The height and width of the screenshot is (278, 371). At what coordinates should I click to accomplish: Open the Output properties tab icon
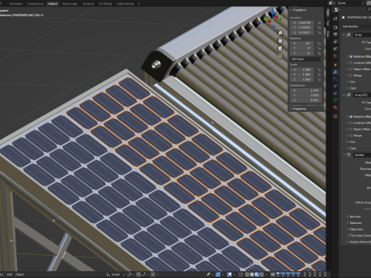coord(335,35)
